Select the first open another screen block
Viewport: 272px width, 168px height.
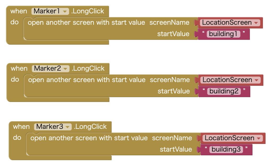[86, 23]
